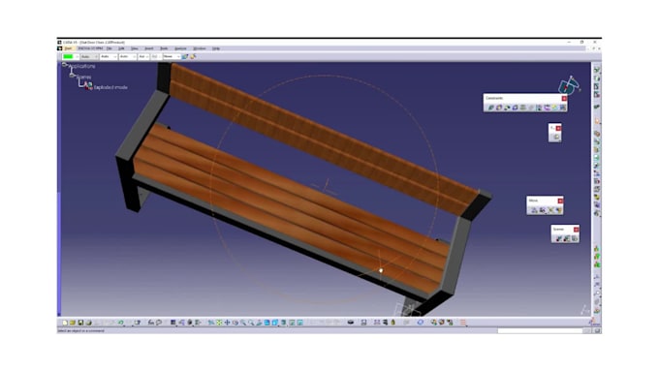
Task: Open the Window menu
Action: tap(200, 48)
